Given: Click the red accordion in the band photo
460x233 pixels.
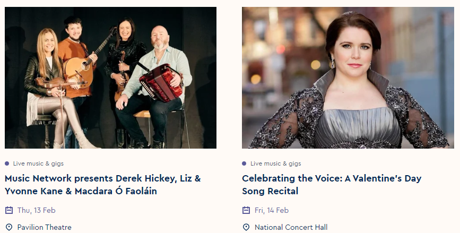Looking at the screenshot, I should click(x=161, y=82).
